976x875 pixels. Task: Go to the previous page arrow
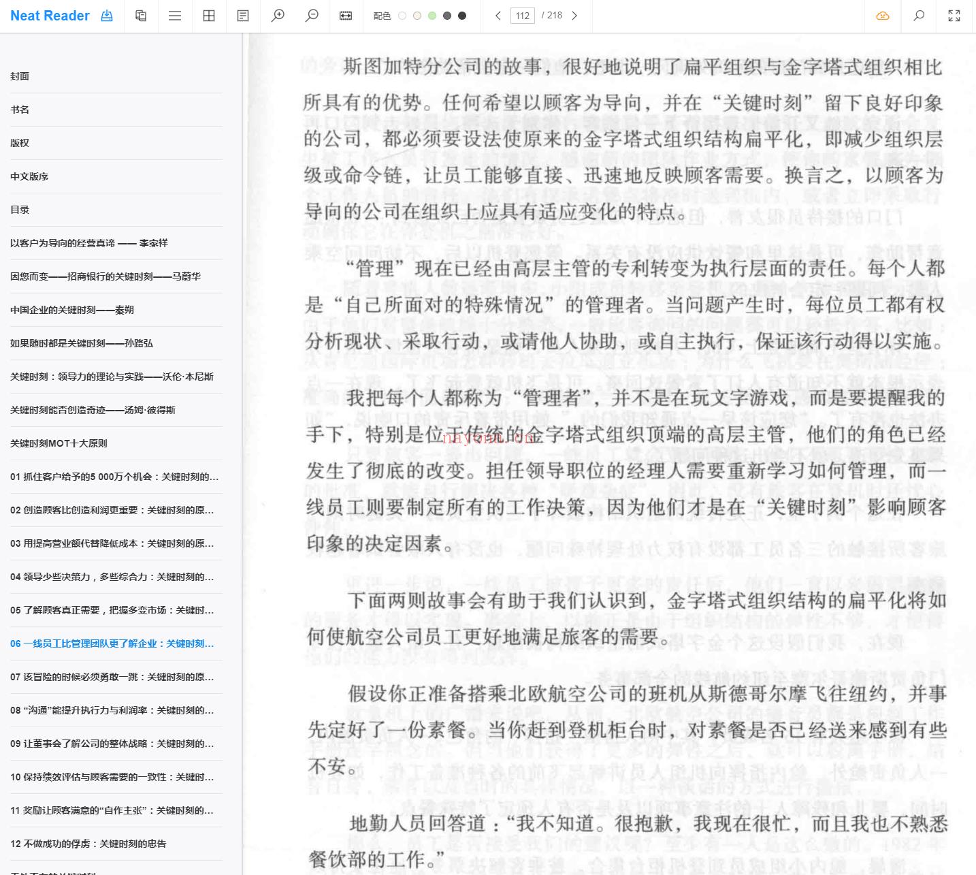[498, 16]
